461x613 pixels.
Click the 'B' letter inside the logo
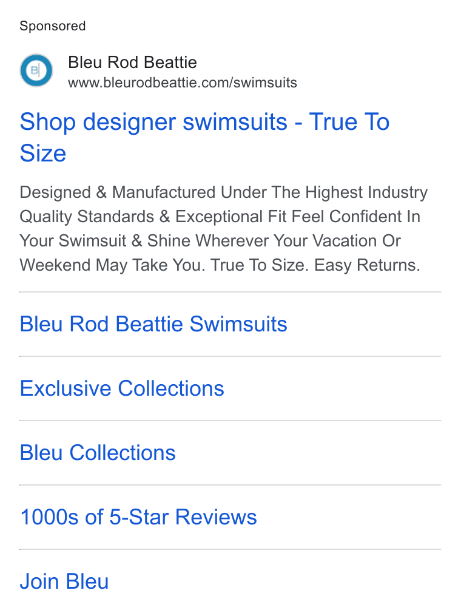coord(35,70)
